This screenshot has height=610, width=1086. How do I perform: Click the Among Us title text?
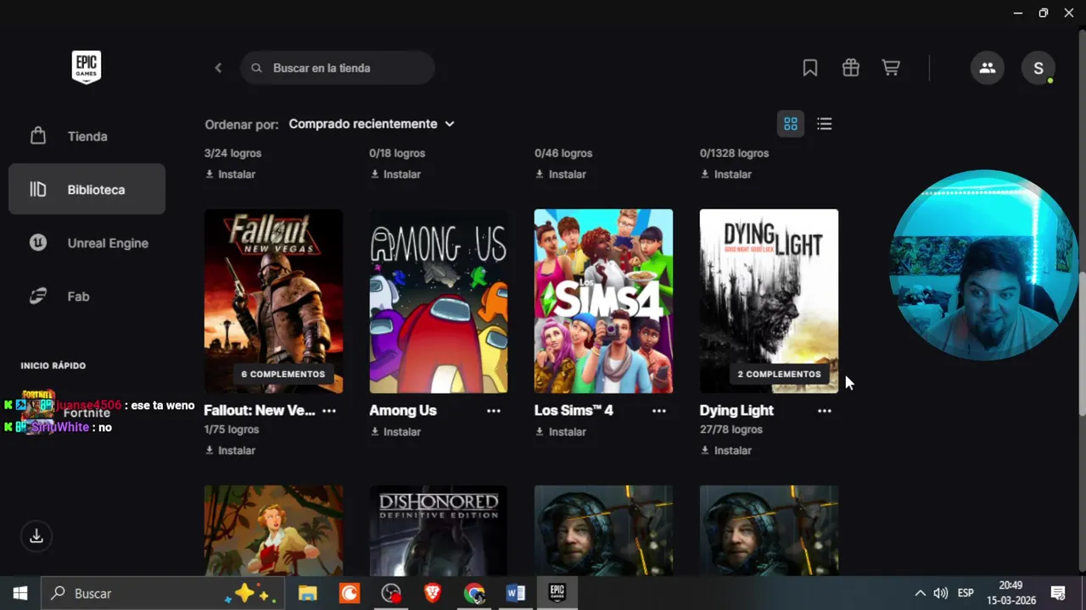403,410
